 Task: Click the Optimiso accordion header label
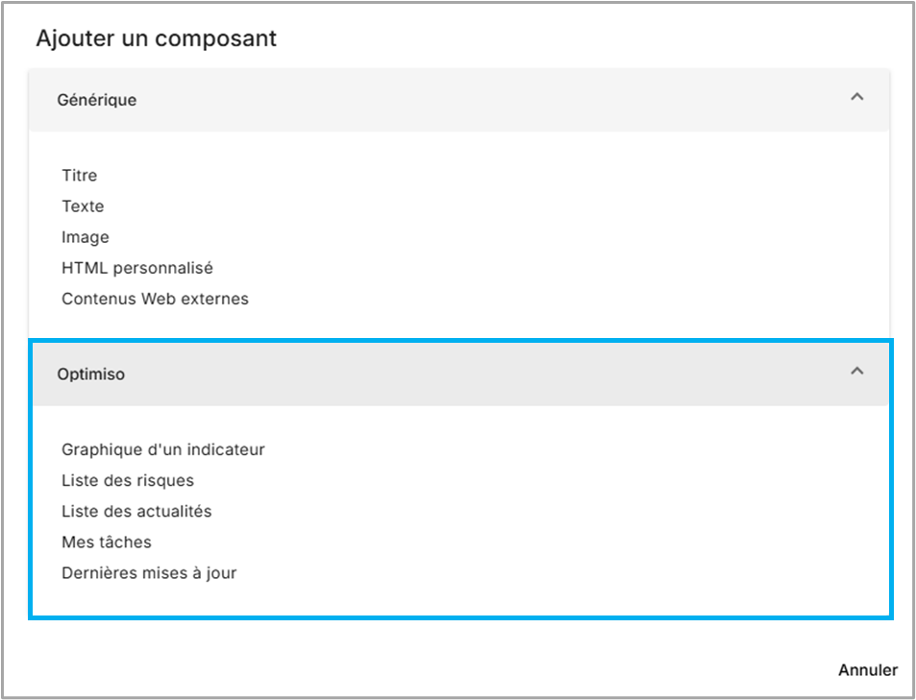(90, 374)
